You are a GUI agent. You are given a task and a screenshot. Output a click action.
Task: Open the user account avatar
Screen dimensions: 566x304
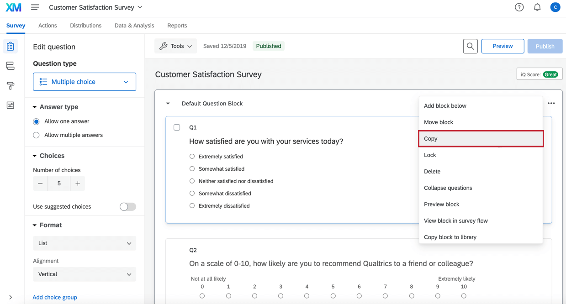coord(555,7)
